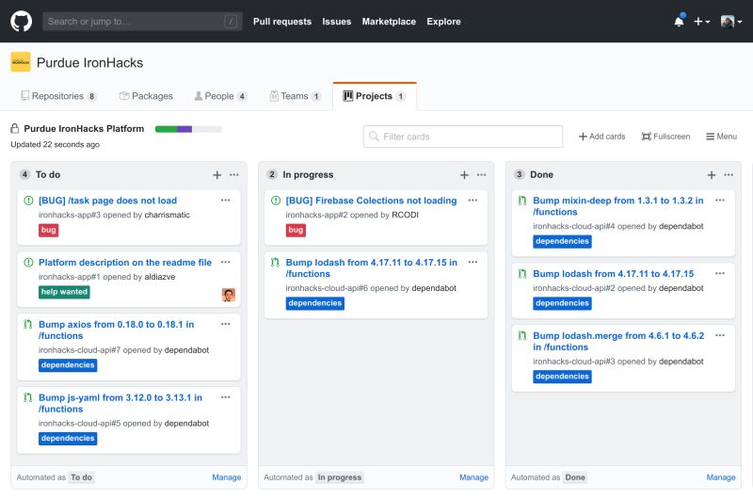Screen dimensions: 753x500
Task: Click the project progress bar
Action: coord(188,129)
